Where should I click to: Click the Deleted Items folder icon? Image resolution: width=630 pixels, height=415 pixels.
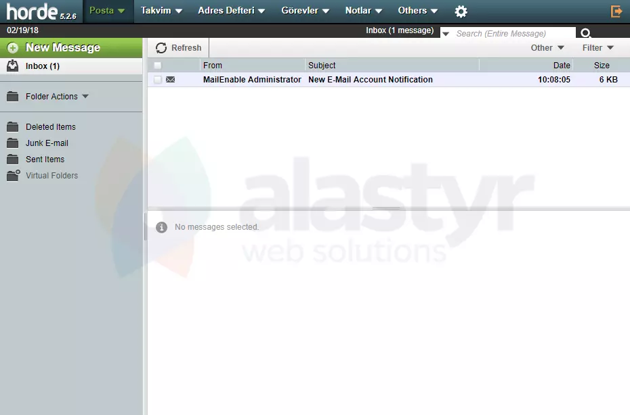click(12, 126)
